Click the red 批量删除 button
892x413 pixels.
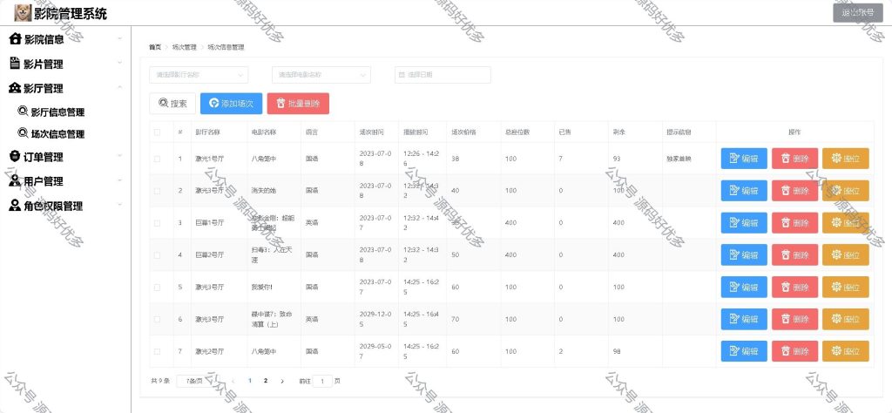coord(298,104)
